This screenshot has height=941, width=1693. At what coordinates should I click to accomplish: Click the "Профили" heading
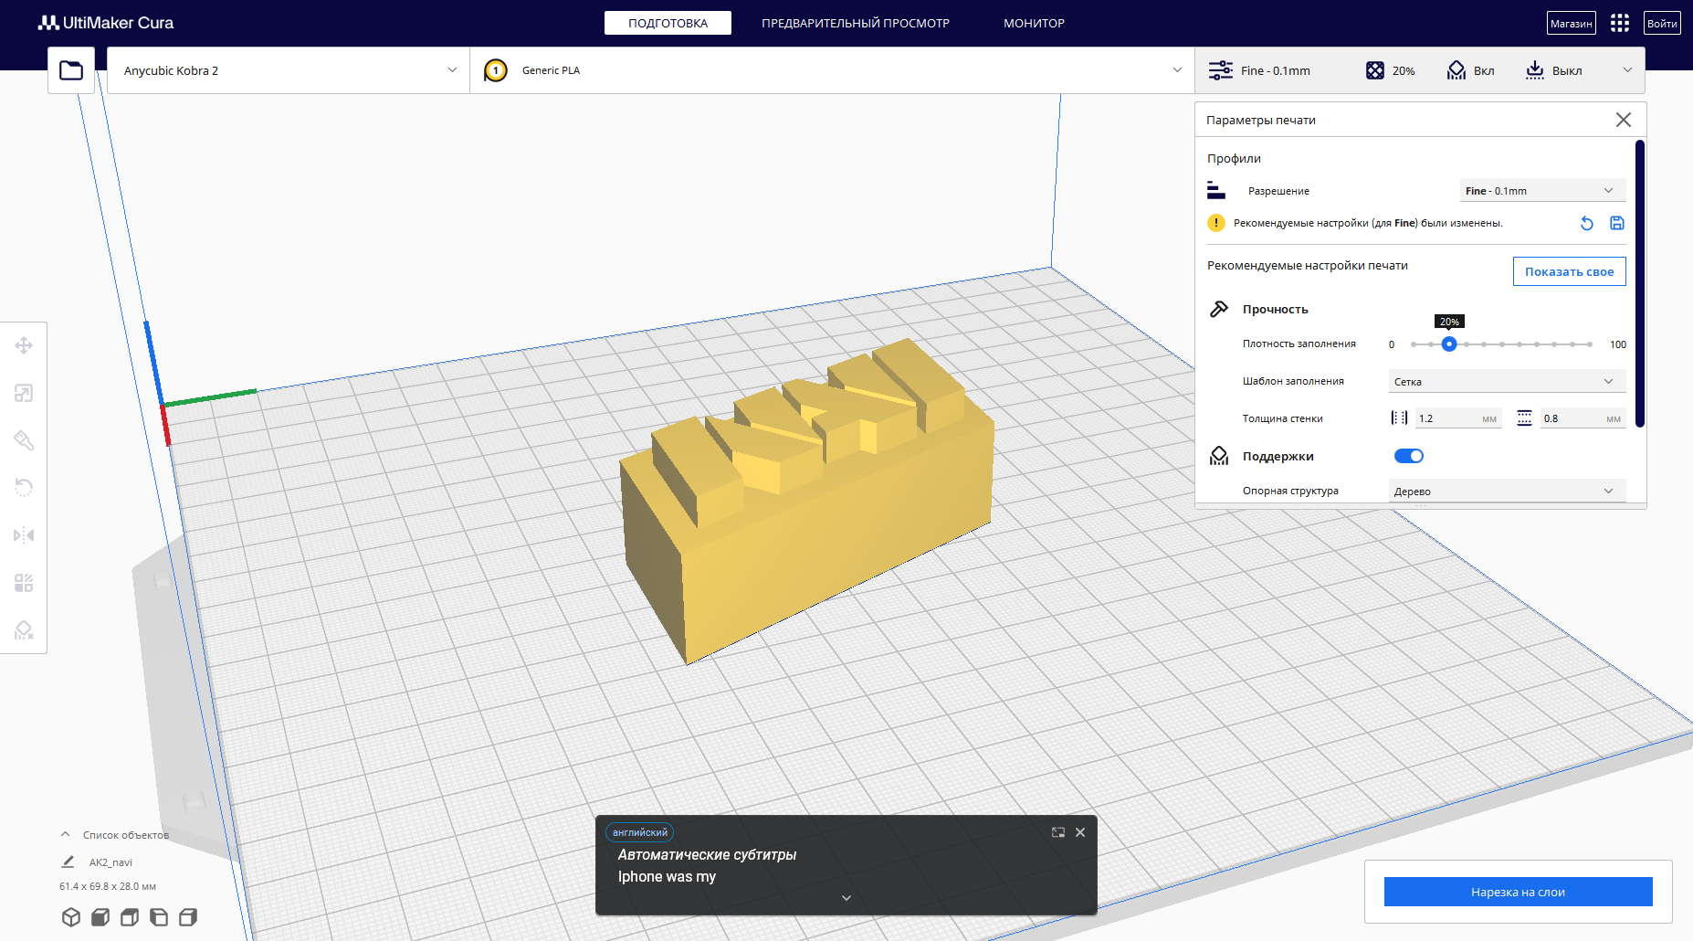coord(1234,158)
